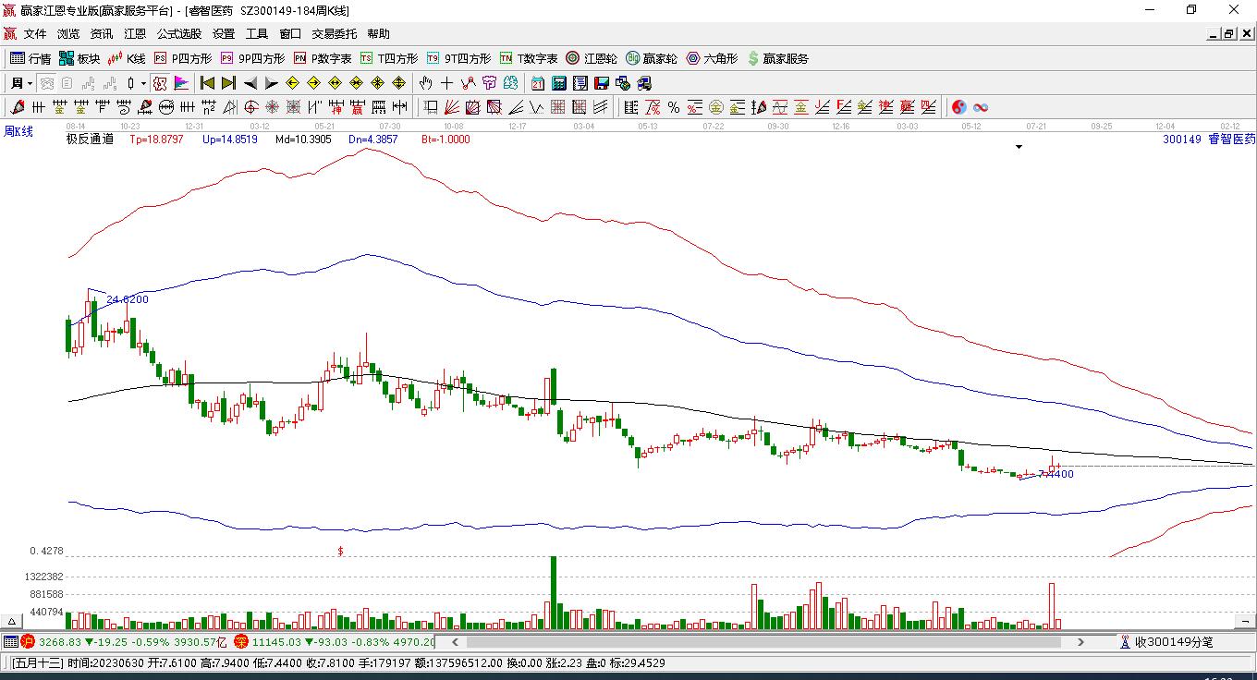The height and width of the screenshot is (680, 1257).
Task: Click the percent symbol drawing tool
Action: tap(674, 107)
